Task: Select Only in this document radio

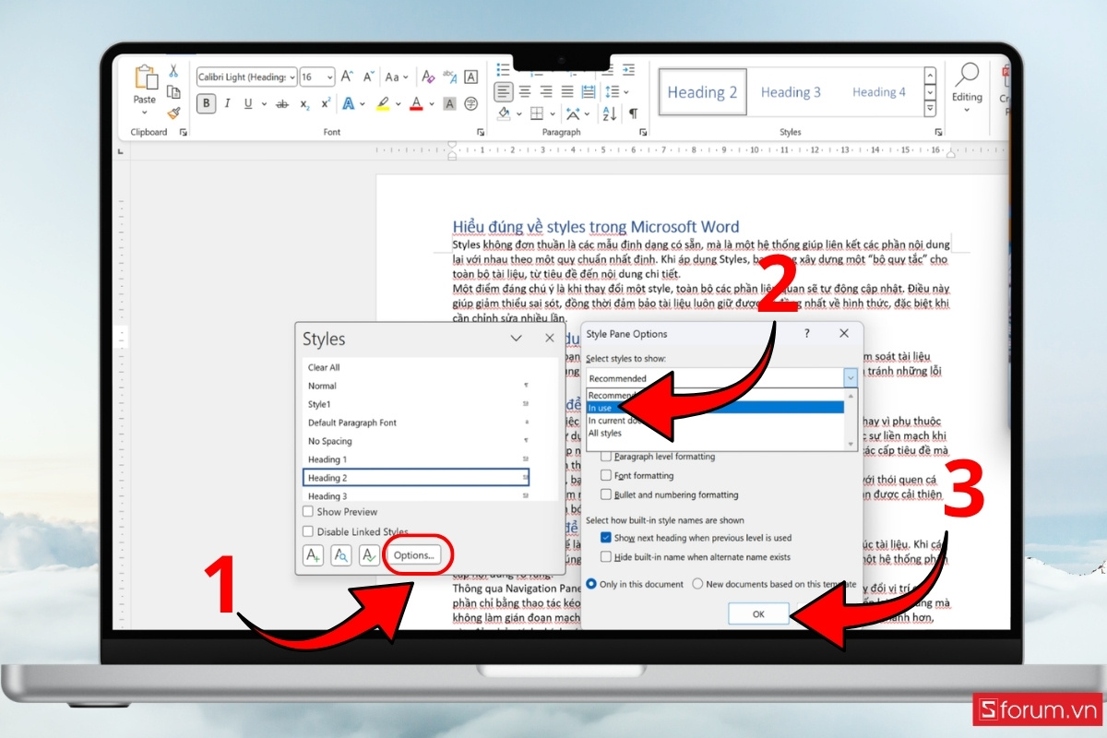Action: click(591, 584)
